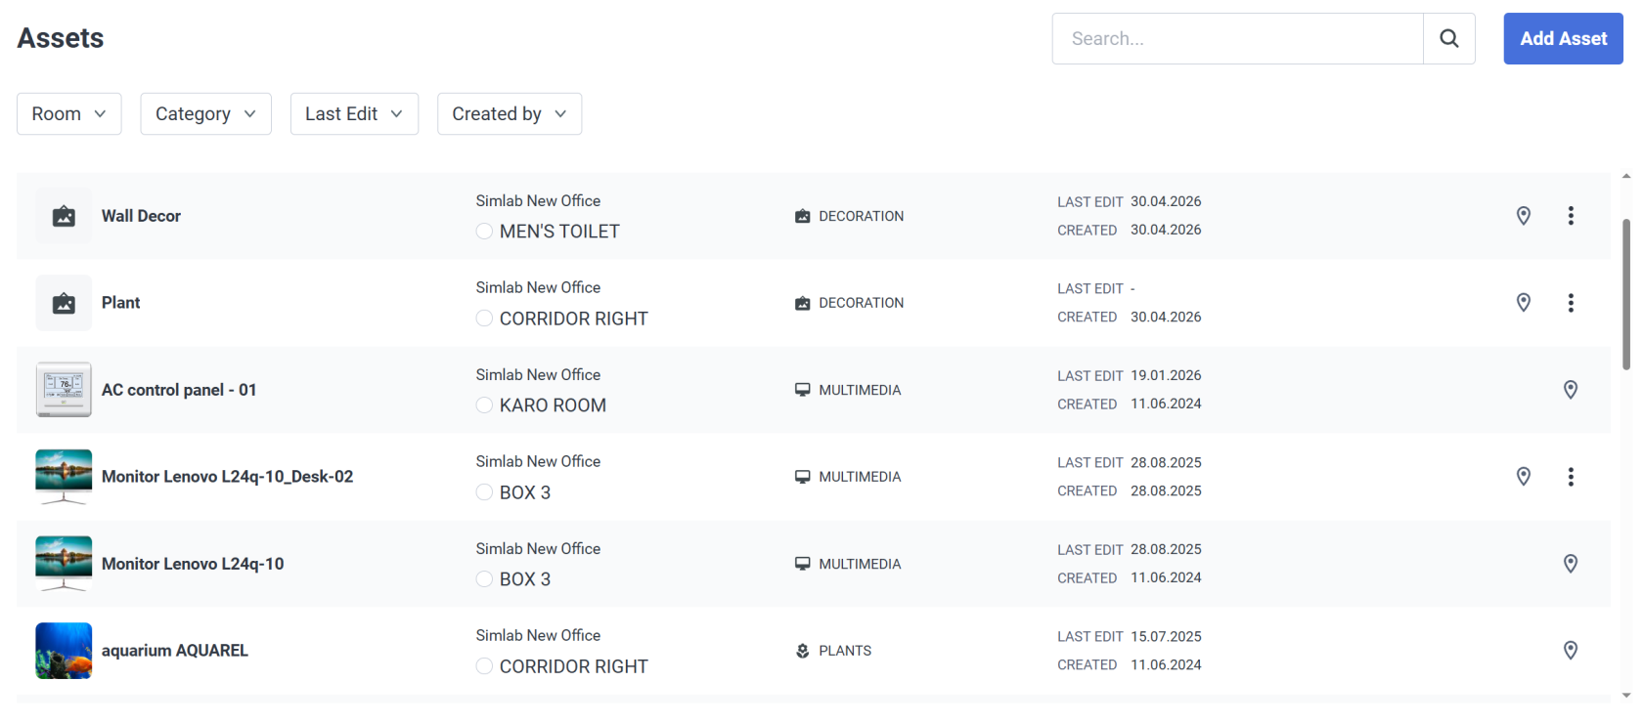Open the Monitor Lenovo L24q-10_Desk-02 thumbnail

64,477
